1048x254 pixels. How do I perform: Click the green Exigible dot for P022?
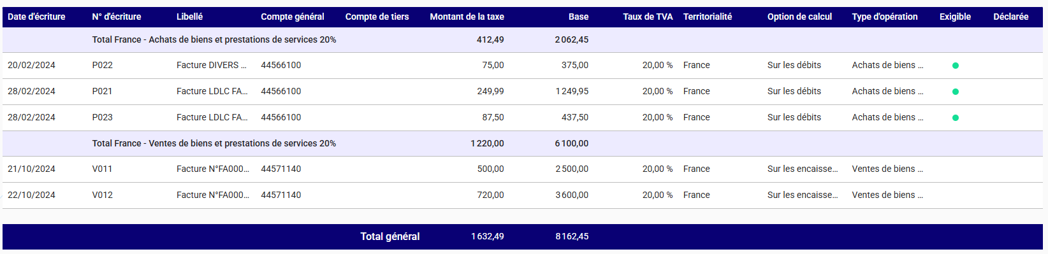coord(955,66)
